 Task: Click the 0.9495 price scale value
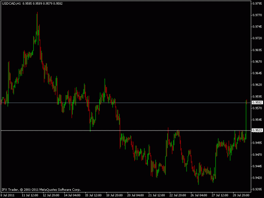pos(257,143)
